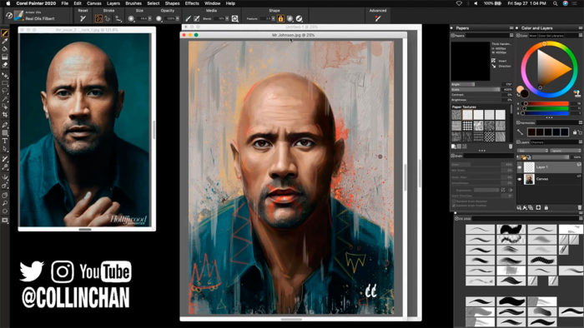The image size is (584, 328).
Task: Open the Layers menu
Action: [x=113, y=3]
